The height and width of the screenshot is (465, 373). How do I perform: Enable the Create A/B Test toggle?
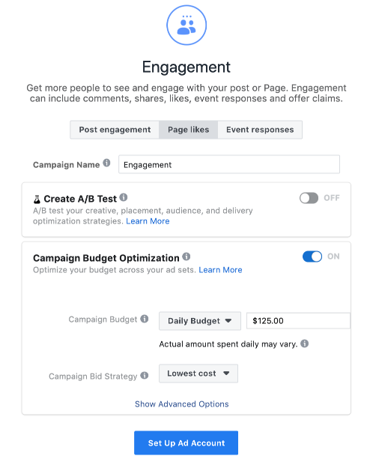pyautogui.click(x=309, y=198)
